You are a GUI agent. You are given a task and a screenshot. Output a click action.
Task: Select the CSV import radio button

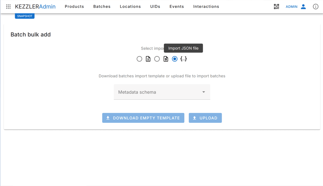click(157, 59)
